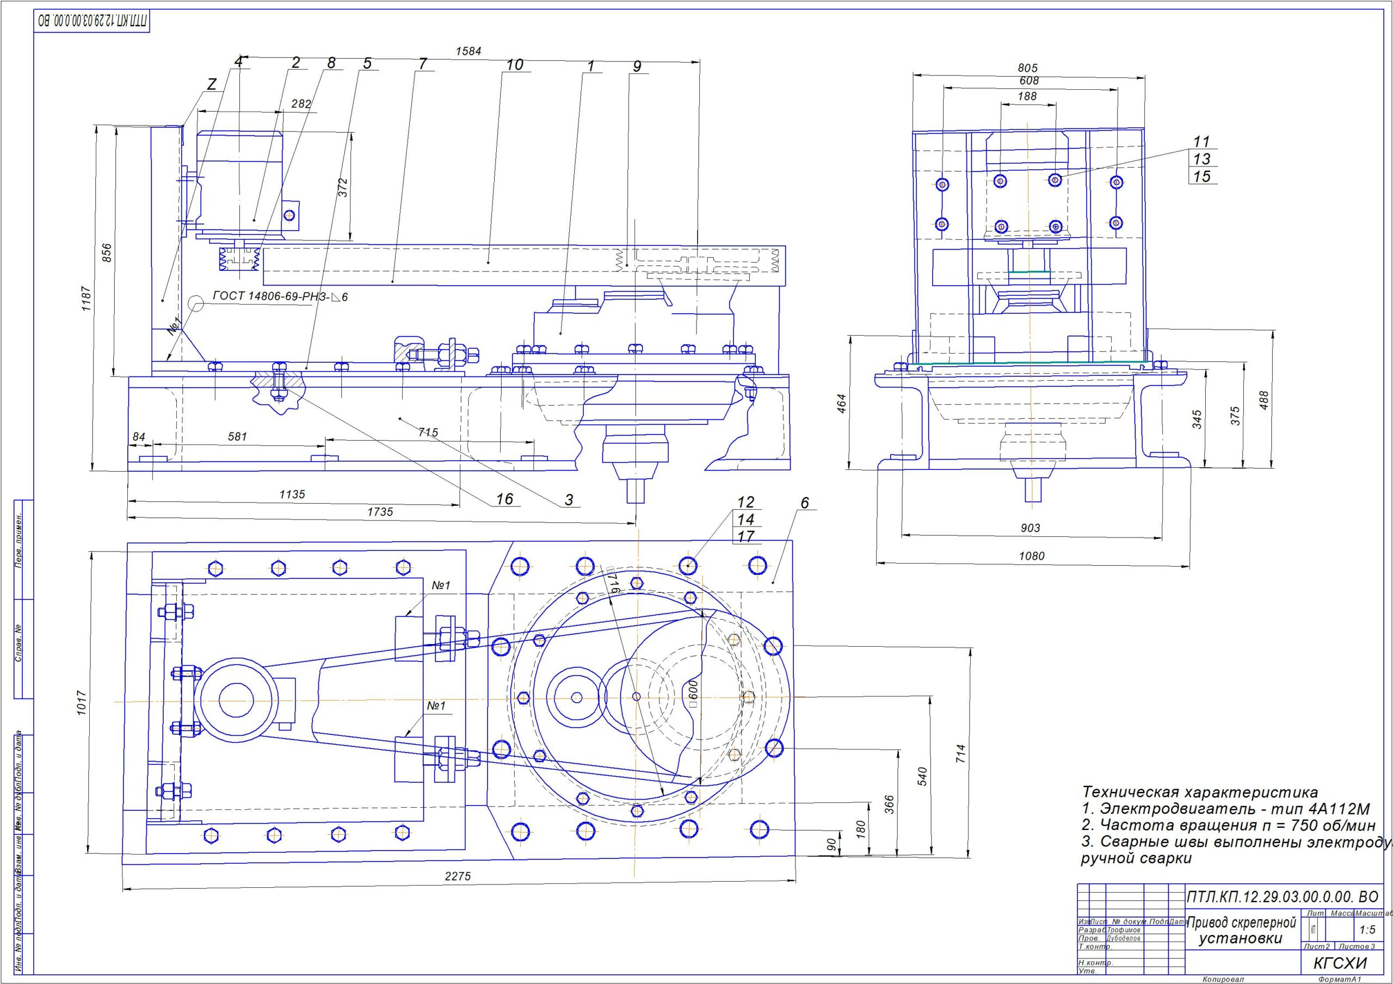The image size is (1393, 984).
Task: Click part callout number 12
Action: click(745, 502)
